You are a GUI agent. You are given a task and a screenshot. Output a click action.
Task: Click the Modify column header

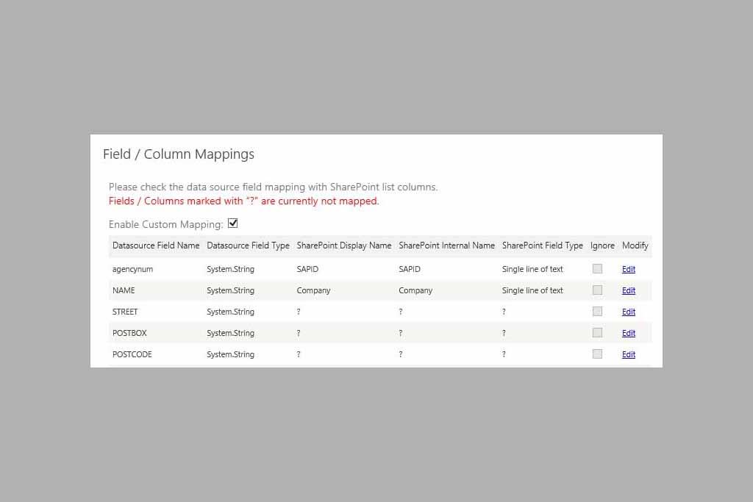(x=635, y=245)
